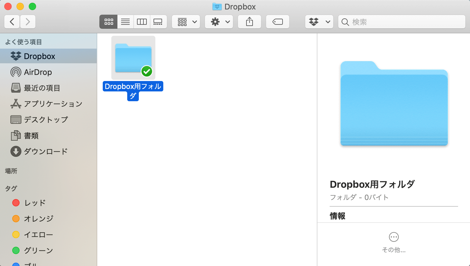Open the gear action menu
The height and width of the screenshot is (266, 470).
[x=219, y=22]
